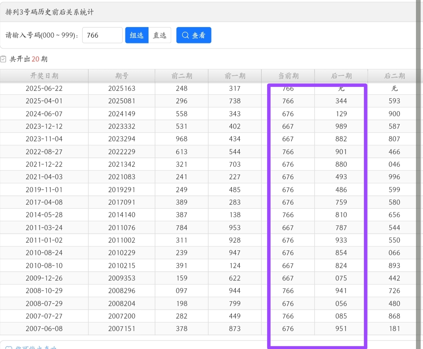Image resolution: width=423 pixels, height=349 pixels.
Task: Click the 后一期 value 056
Action: (x=341, y=304)
